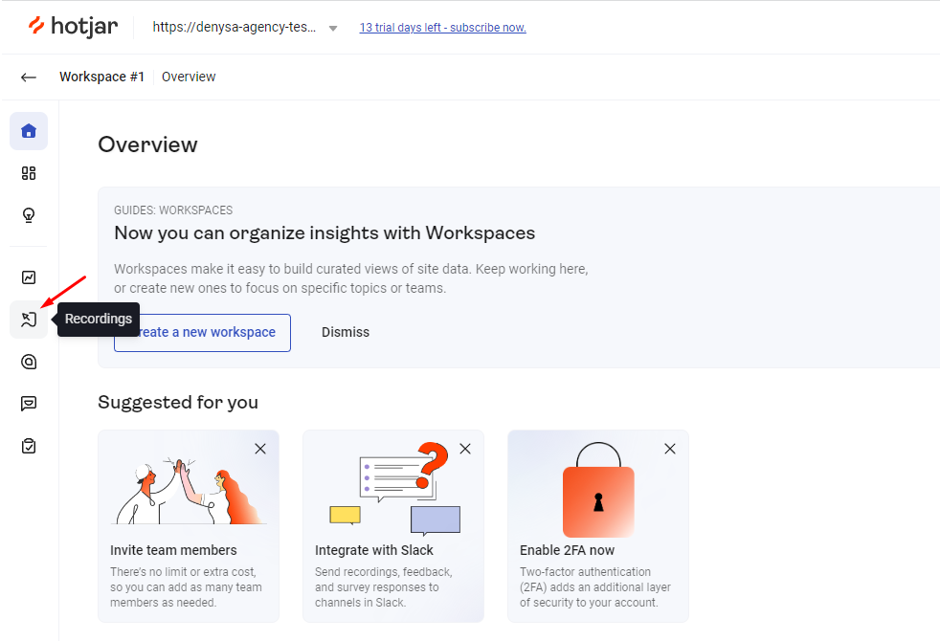The width and height of the screenshot is (940, 641).
Task: Open the Overview home icon in sidebar
Action: (29, 131)
